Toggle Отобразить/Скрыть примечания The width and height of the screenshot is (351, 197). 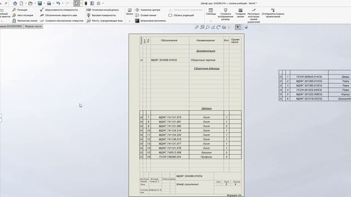point(273,13)
